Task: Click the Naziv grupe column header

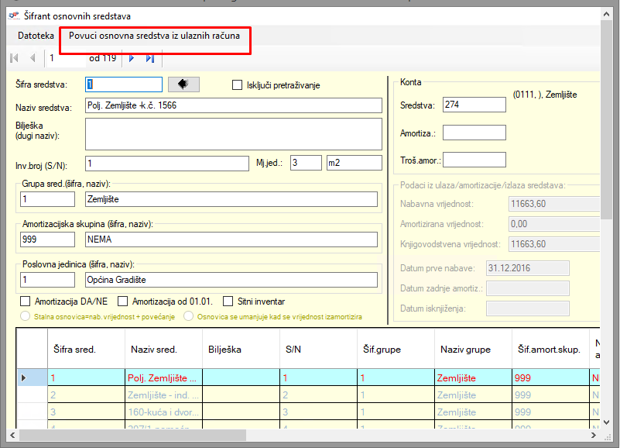Action: click(466, 349)
